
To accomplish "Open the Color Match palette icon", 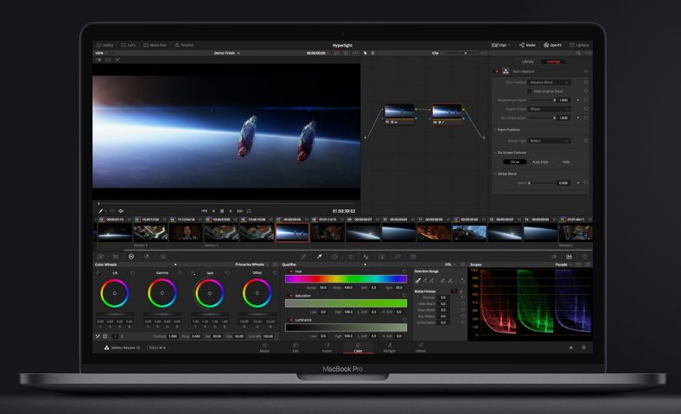I will [x=116, y=257].
